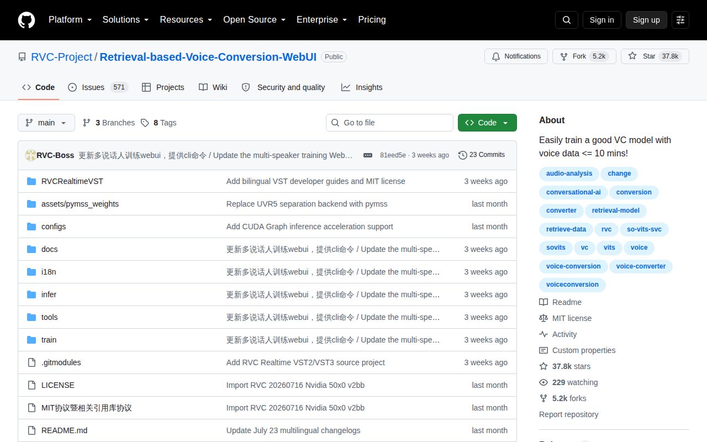707x442 pixels.
Task: Click the GitHub logo icon
Action: [x=27, y=20]
